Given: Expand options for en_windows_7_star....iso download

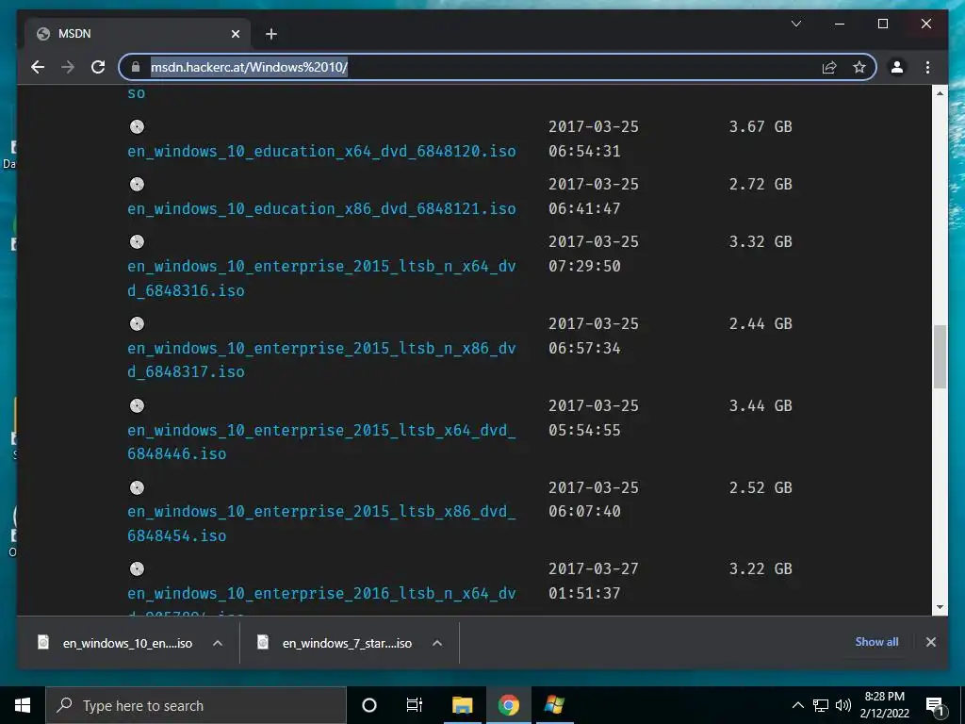Looking at the screenshot, I should 437,643.
